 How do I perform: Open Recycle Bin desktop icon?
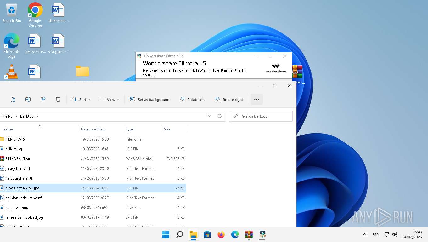(12, 13)
